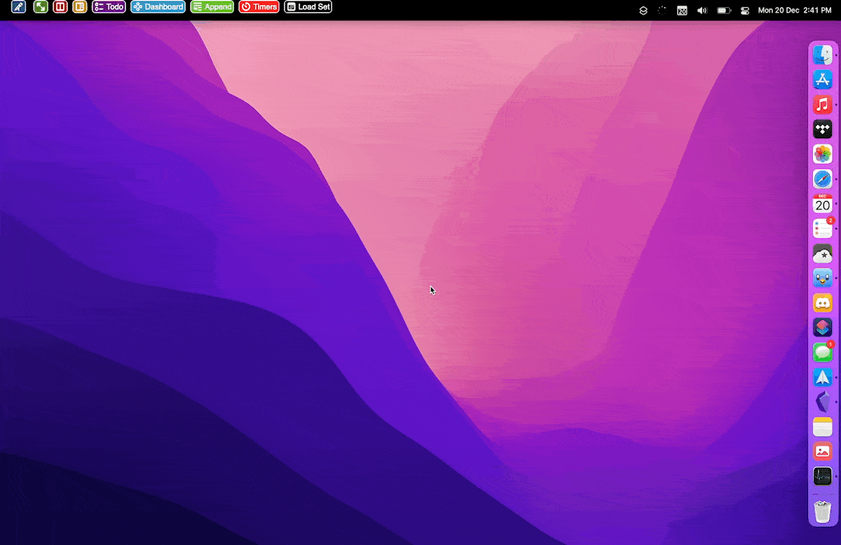The height and width of the screenshot is (545, 841).
Task: Open the red image app in the Dock
Action: [822, 451]
